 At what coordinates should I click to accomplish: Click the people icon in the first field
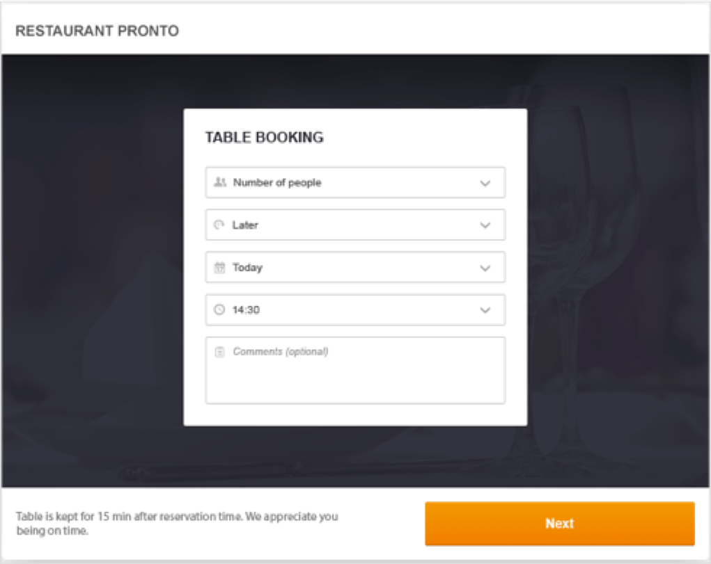220,183
